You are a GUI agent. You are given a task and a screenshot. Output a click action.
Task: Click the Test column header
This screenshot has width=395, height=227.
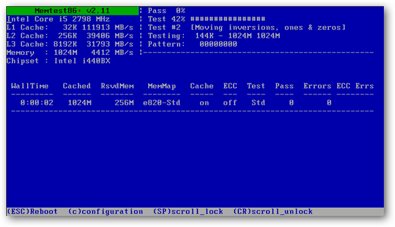click(x=256, y=86)
